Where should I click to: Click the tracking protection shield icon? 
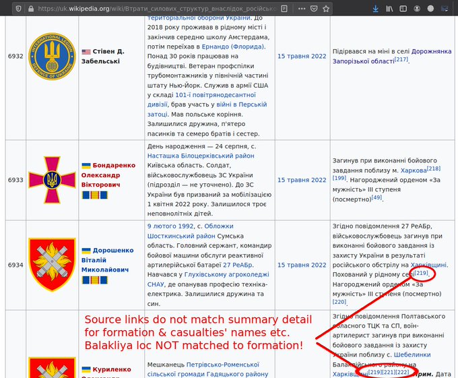click(18, 9)
